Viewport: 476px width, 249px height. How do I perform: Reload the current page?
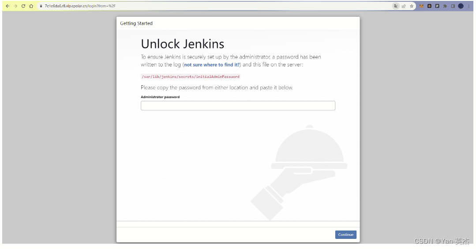point(23,6)
